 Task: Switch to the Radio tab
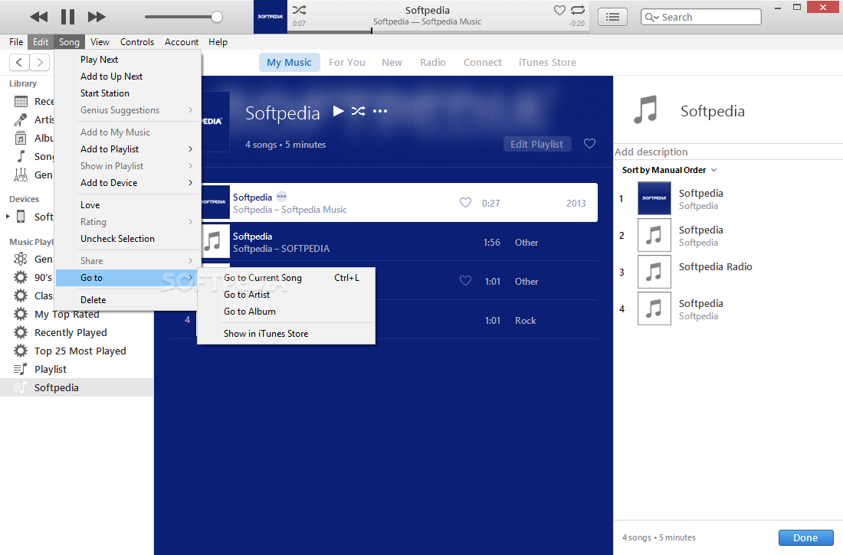click(433, 62)
